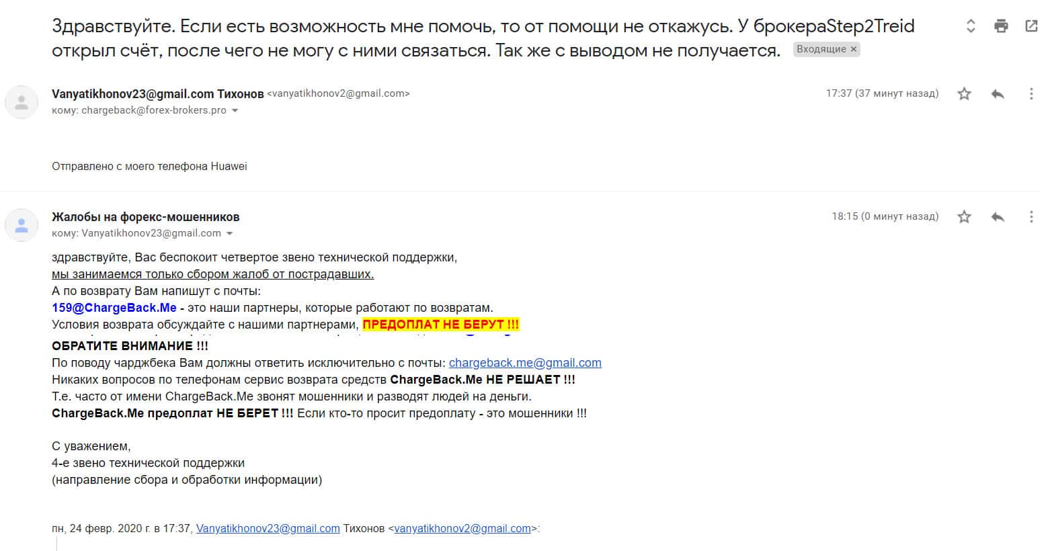Open more options for the first message
1052x551 pixels.
[x=1031, y=94]
